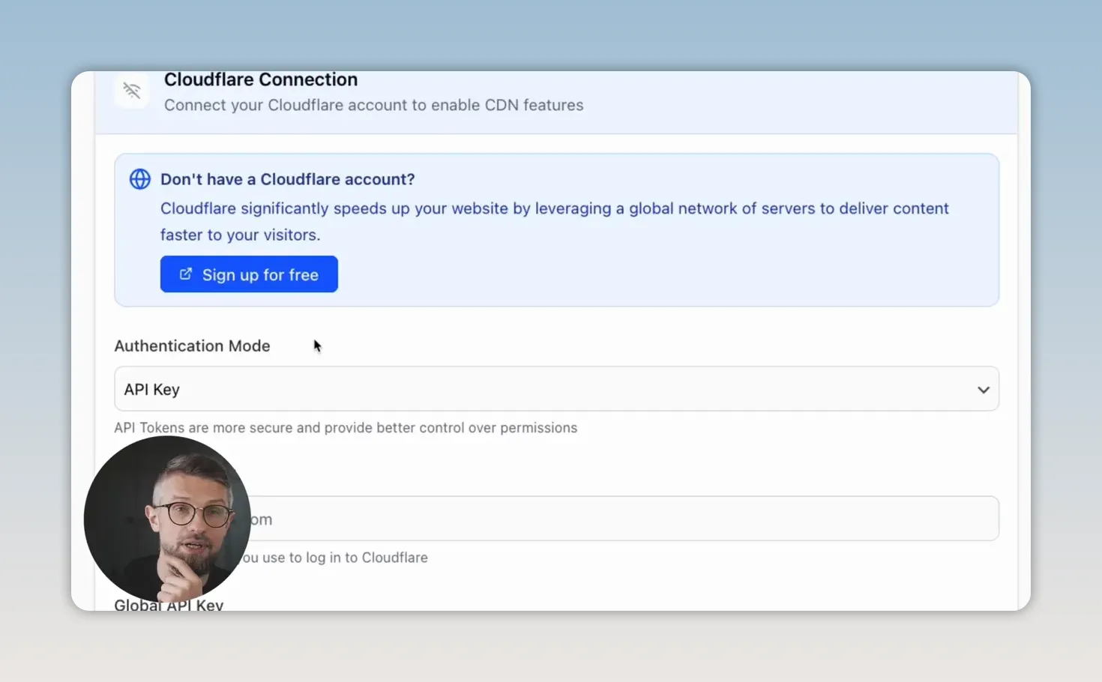Click the Cloudflare email input field
The height and width of the screenshot is (682, 1102).
pyautogui.click(x=556, y=519)
